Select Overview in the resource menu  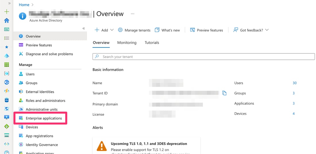[x=50, y=36]
